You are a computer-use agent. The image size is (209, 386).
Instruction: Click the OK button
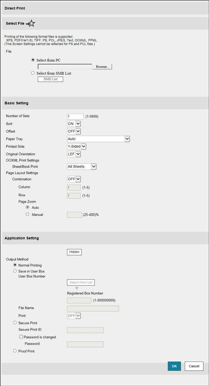(x=174, y=366)
